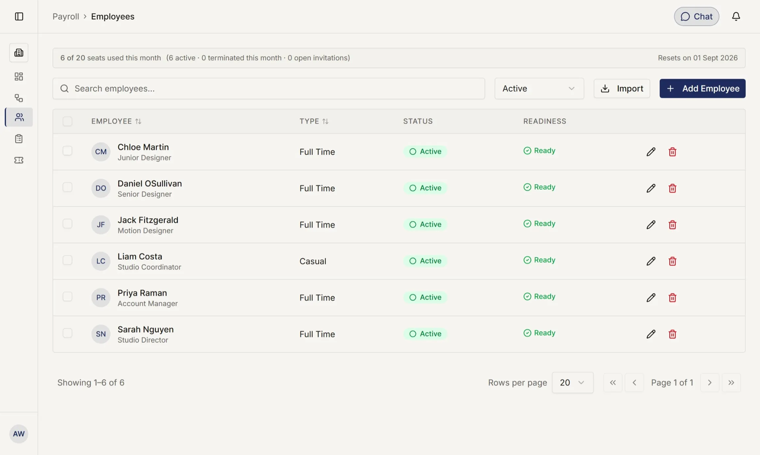This screenshot has width=760, height=455.
Task: Open the rows per page 20 dropdown
Action: (572, 383)
